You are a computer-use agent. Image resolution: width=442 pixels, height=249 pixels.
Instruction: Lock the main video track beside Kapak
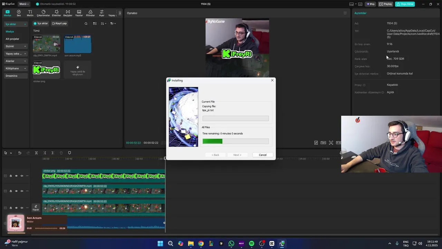coord(11,208)
